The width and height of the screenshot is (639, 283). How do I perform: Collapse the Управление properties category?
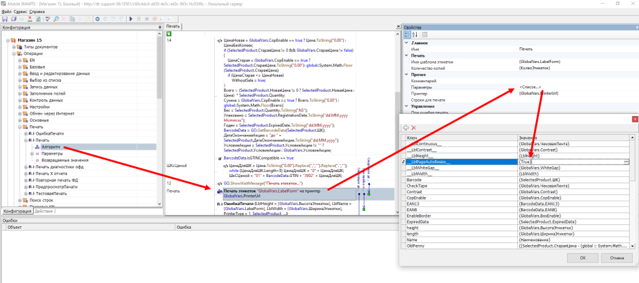click(x=406, y=106)
